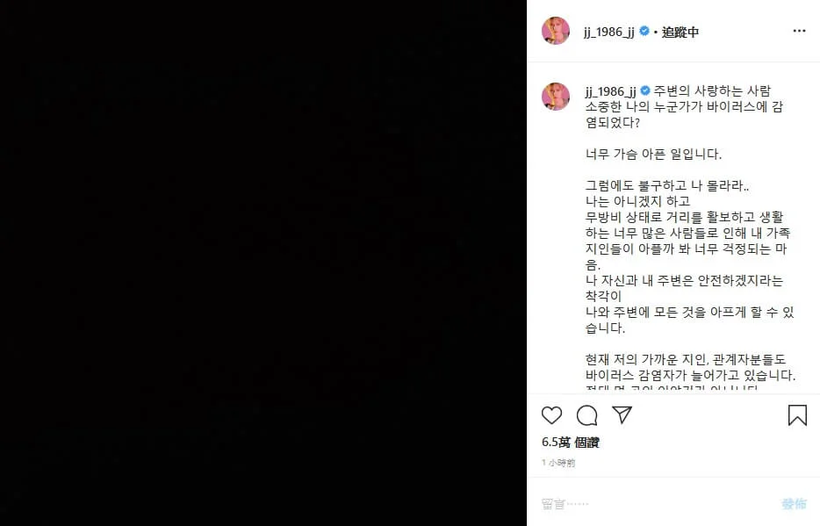820x526 pixels.
Task: Click the black post image
Action: point(263,263)
